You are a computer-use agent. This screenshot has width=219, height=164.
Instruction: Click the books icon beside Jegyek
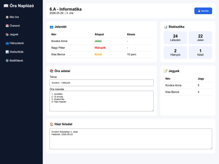[x=7, y=34]
